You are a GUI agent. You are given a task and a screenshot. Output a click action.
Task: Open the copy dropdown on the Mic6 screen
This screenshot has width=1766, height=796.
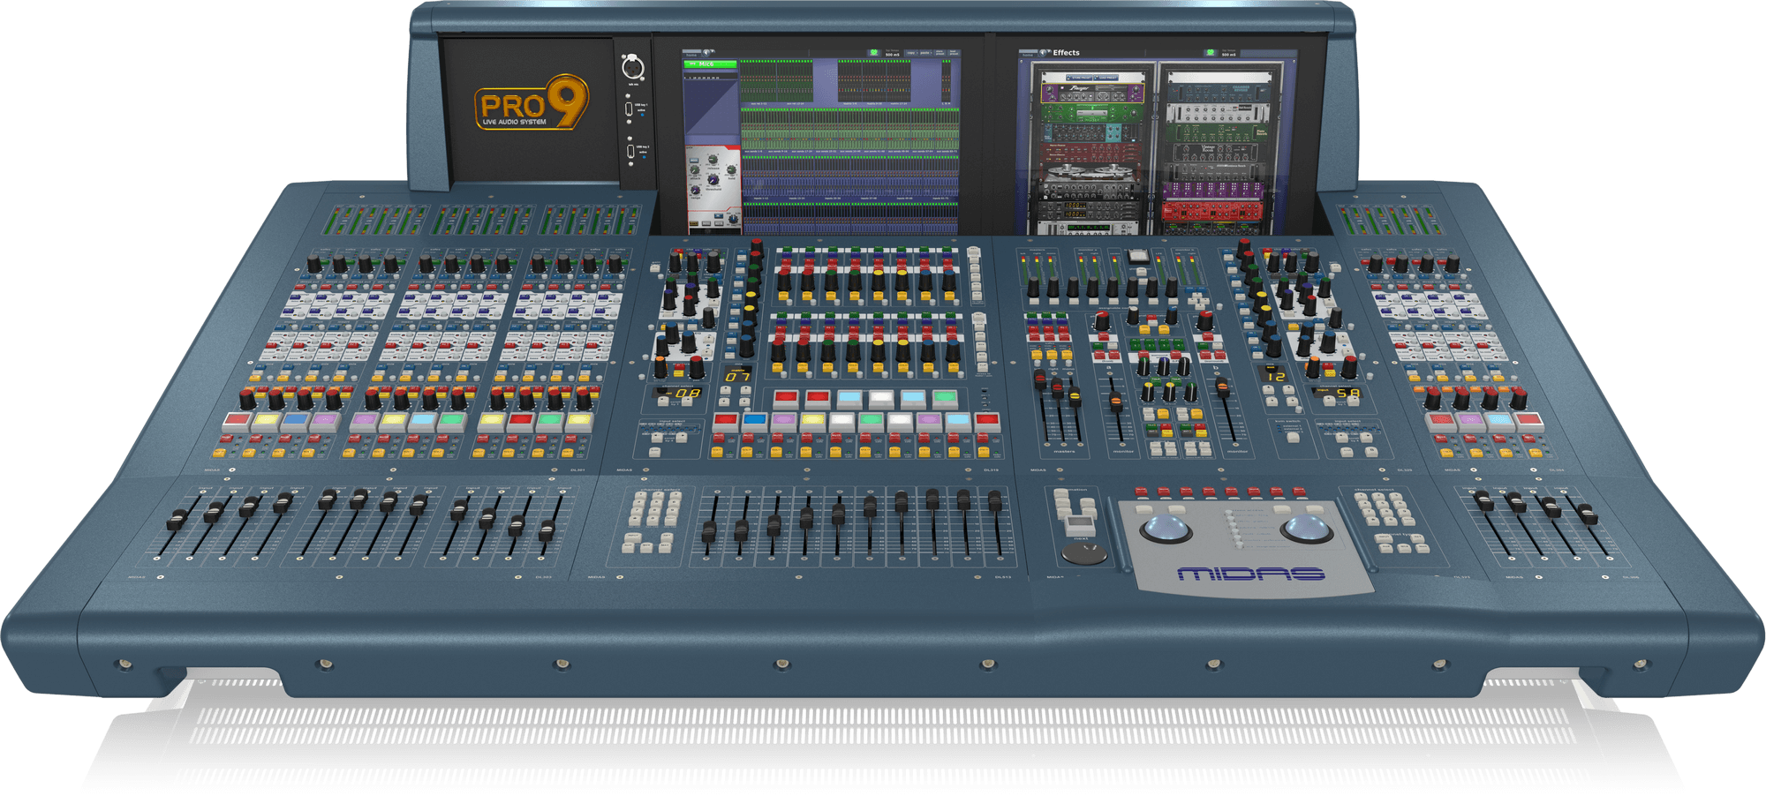(911, 52)
